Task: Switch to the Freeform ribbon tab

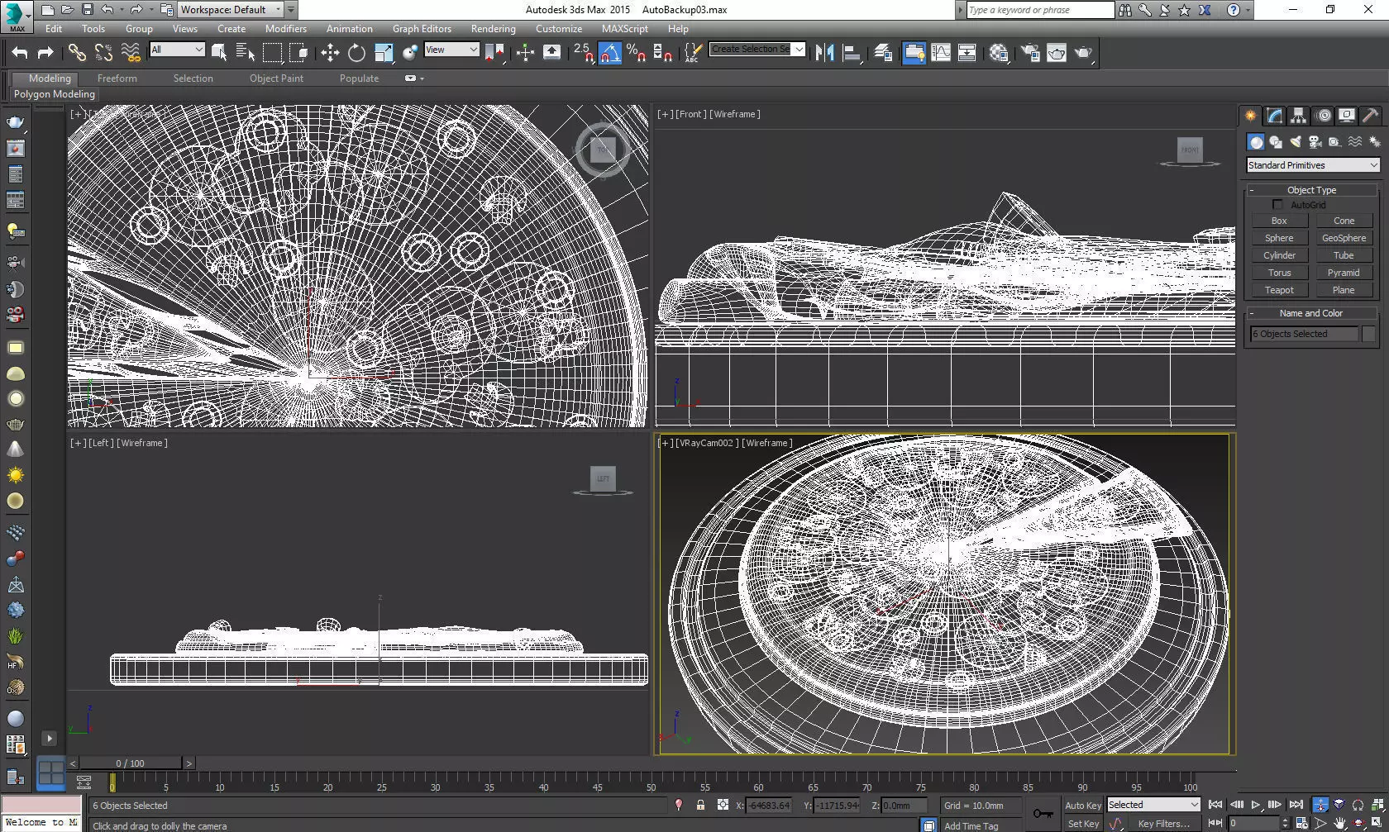Action: pyautogui.click(x=117, y=78)
